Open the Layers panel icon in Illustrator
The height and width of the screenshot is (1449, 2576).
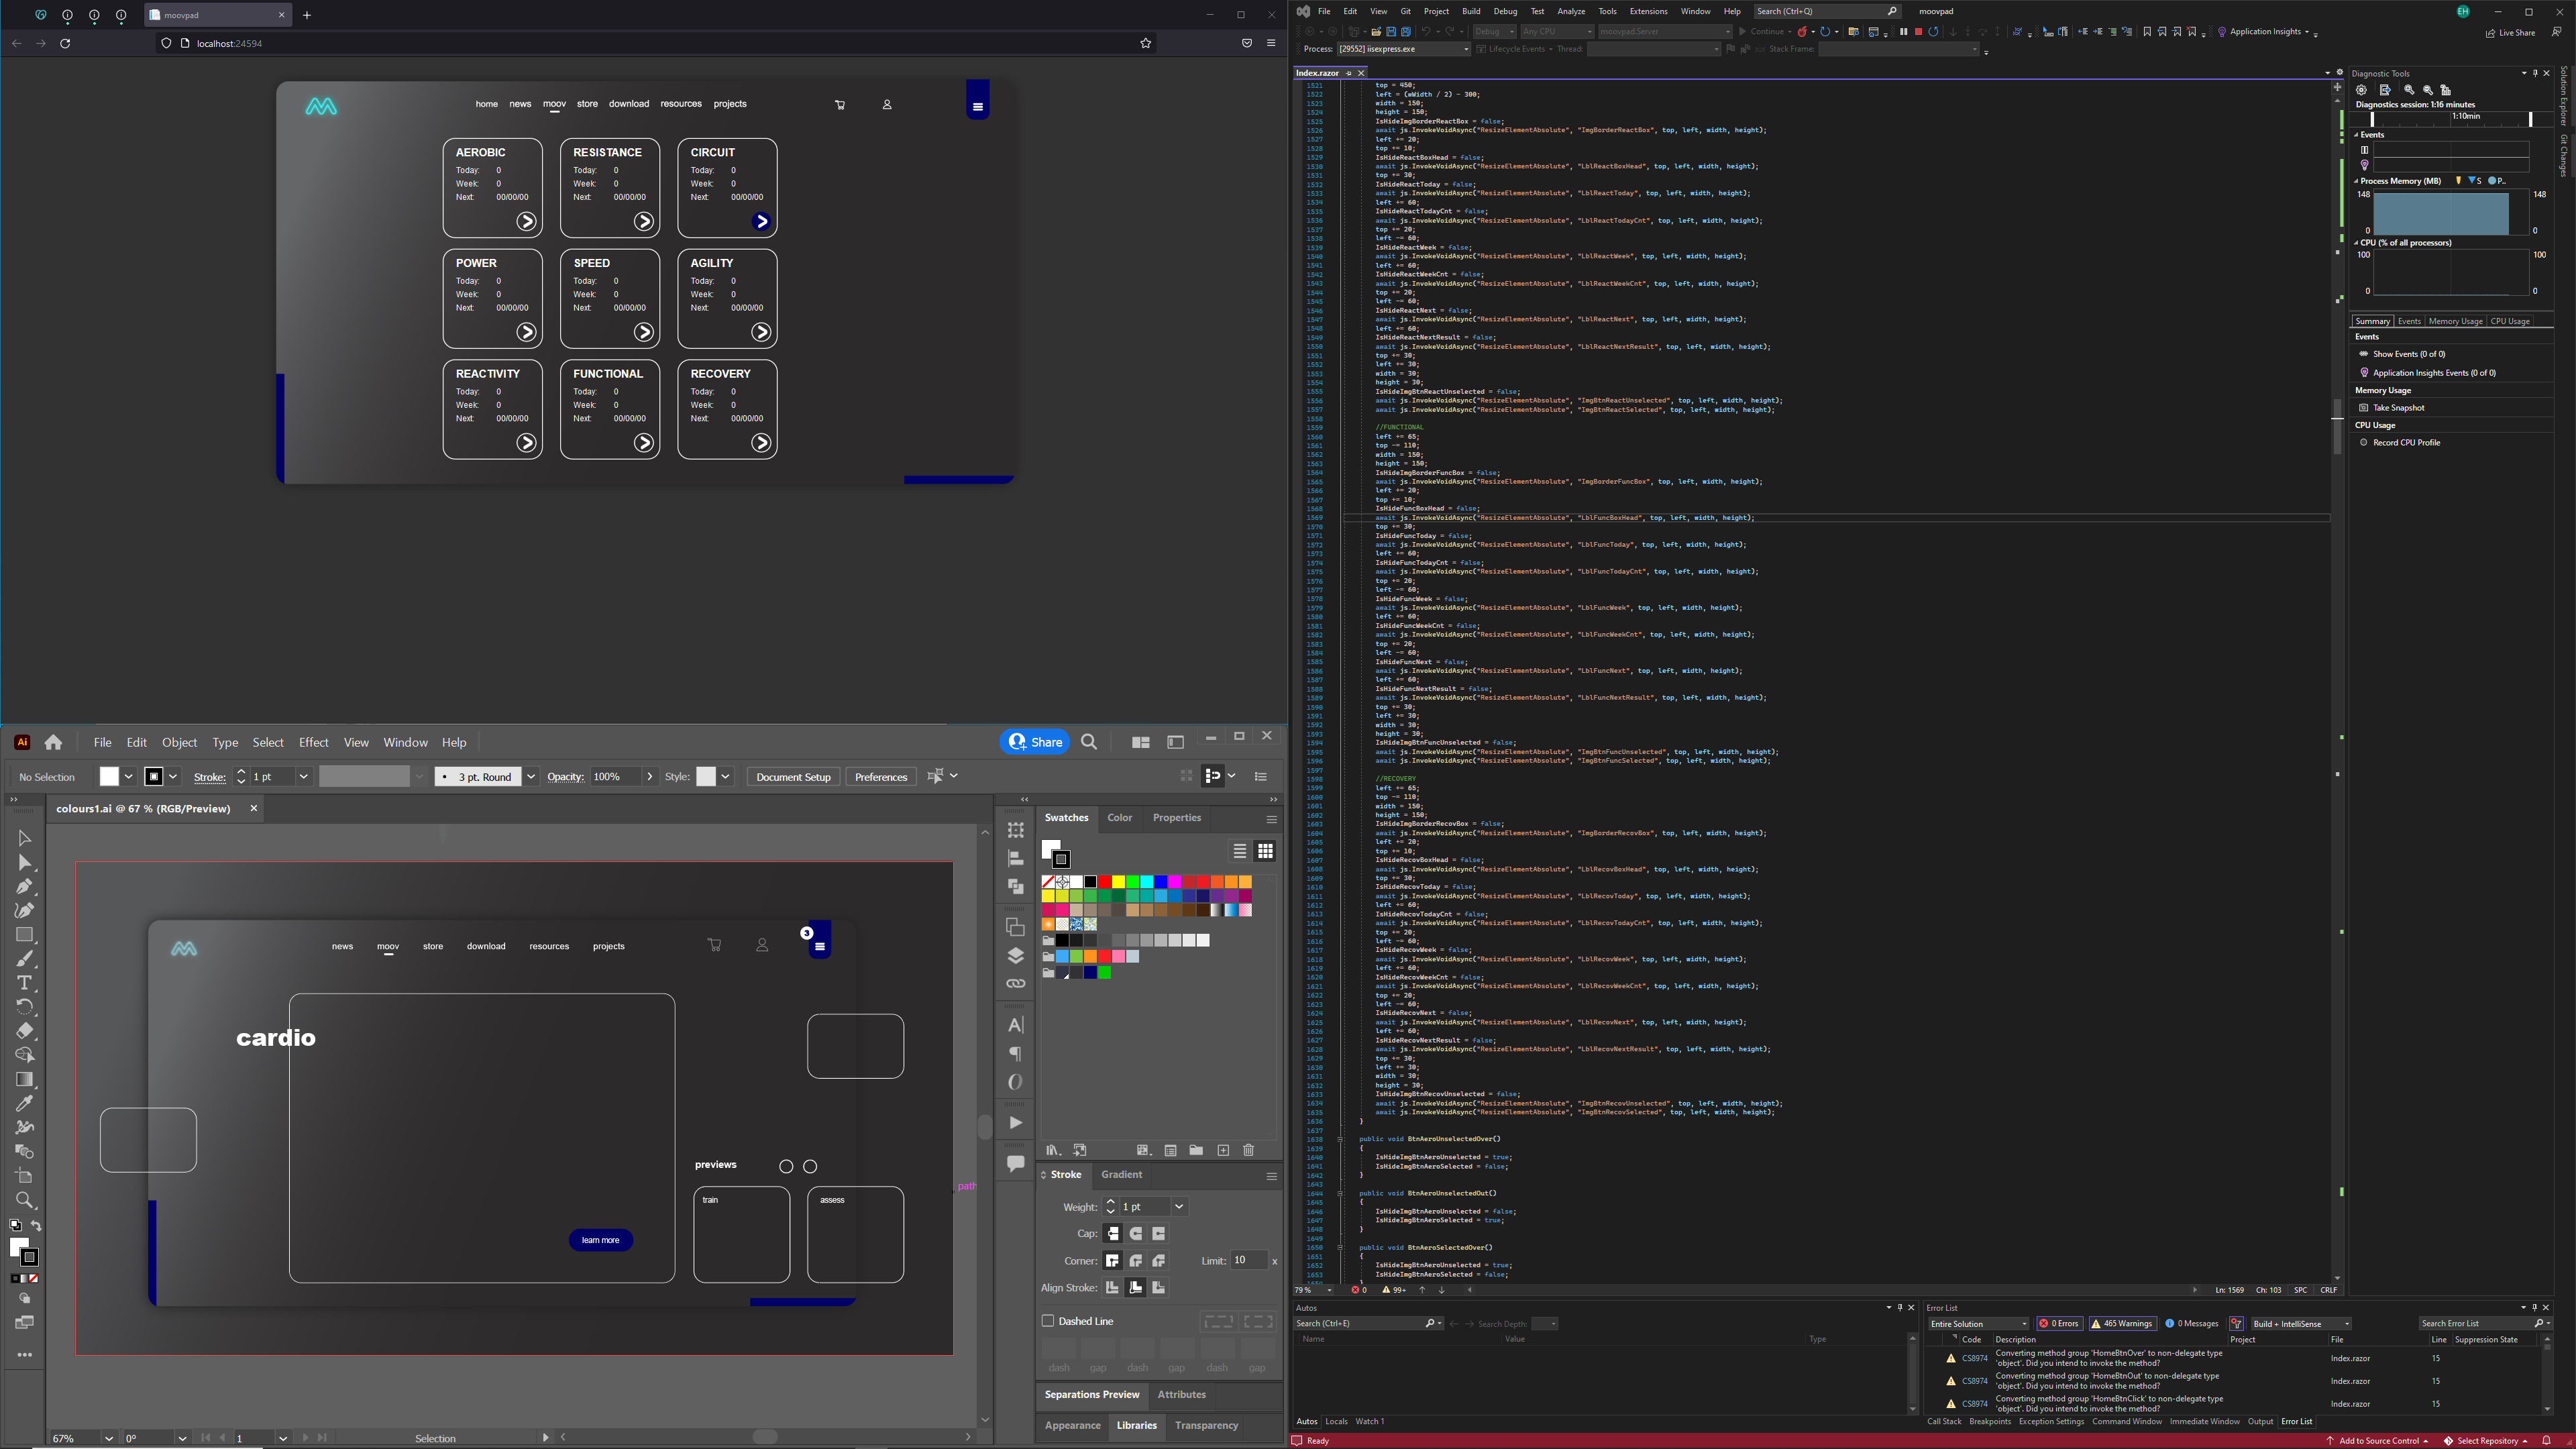[x=1015, y=955]
